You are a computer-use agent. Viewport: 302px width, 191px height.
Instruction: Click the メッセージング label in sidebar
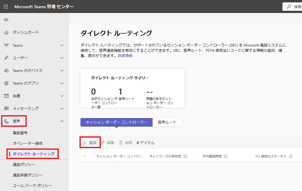point(26,108)
